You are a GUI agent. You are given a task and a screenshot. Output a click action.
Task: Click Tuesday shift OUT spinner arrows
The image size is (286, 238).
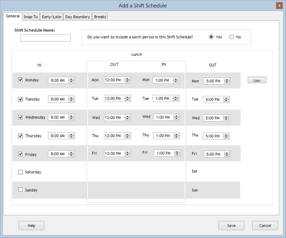click(226, 100)
